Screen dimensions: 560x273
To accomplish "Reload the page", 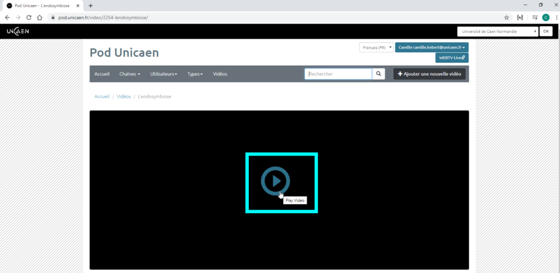I will [x=29, y=17].
